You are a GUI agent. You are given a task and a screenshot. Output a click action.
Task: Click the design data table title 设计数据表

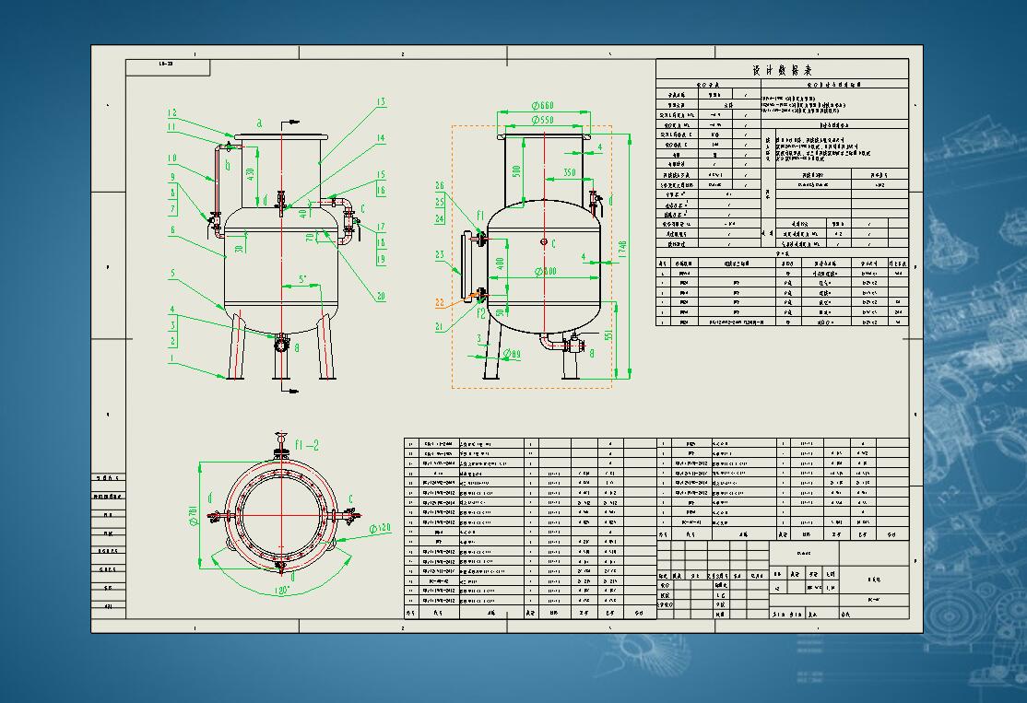click(x=782, y=70)
